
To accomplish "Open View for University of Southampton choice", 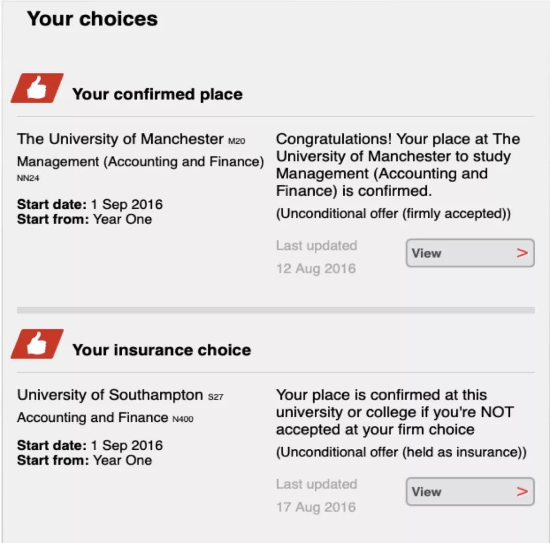I will (470, 492).
